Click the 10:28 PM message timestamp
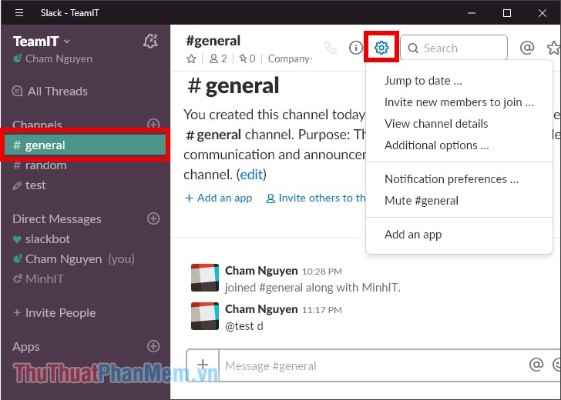Screen dimensions: 561x400 click(321, 272)
